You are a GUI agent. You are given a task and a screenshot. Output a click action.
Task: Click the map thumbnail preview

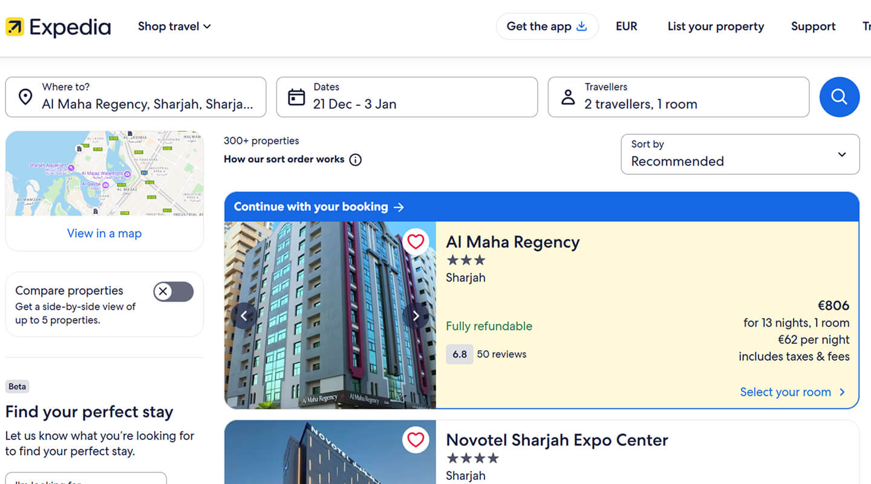click(105, 174)
